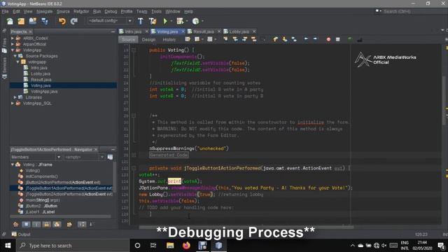This screenshot has height=252, width=448.
Task: Toggle Show Inner Classes filter in Navigator
Action: 57,224
